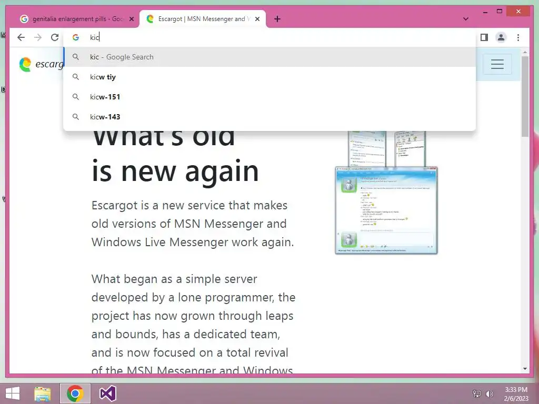The image size is (539, 404).
Task: Open File Explorer from the taskbar
Action: 42,393
